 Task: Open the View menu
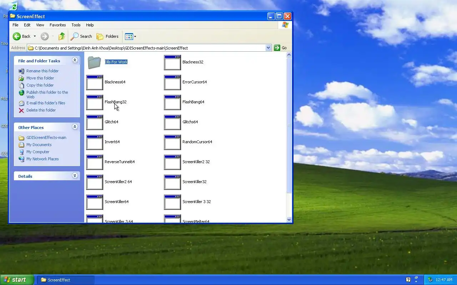[40, 25]
